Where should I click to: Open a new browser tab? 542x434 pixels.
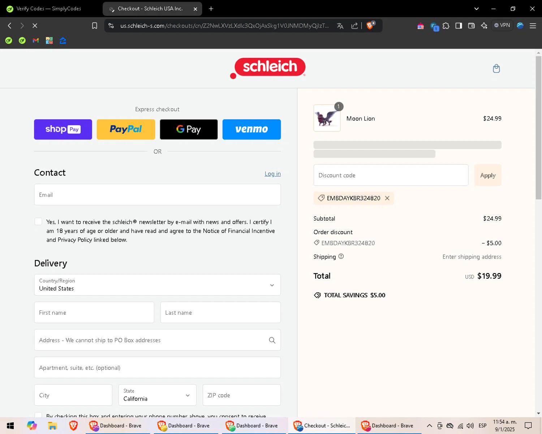[x=211, y=9]
